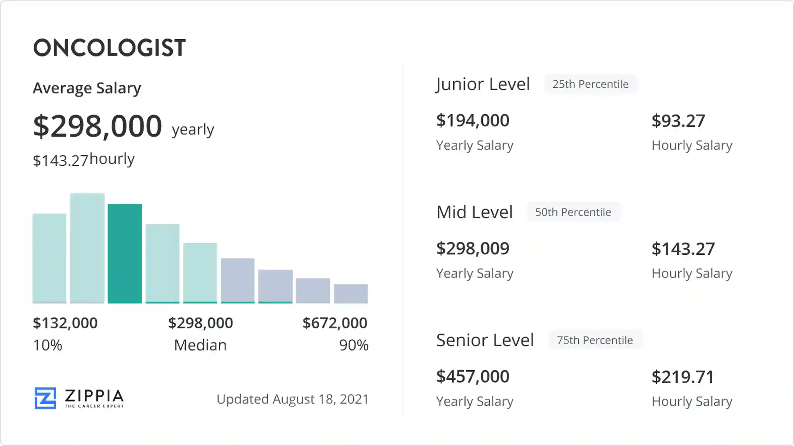Click the Mid Level heading
The image size is (794, 446).
(474, 212)
